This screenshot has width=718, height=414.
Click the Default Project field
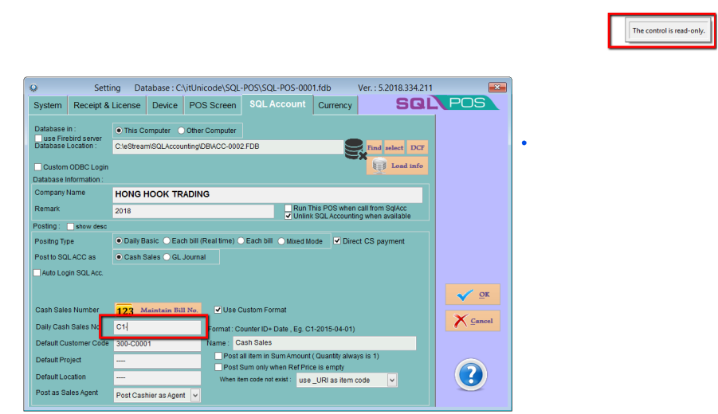tap(157, 361)
